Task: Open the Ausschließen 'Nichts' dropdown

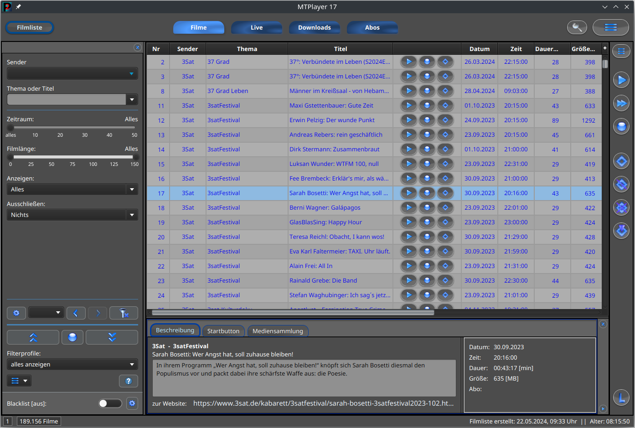Action: 72,215
